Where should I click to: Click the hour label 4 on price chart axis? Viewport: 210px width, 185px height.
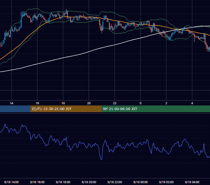coord(192,103)
